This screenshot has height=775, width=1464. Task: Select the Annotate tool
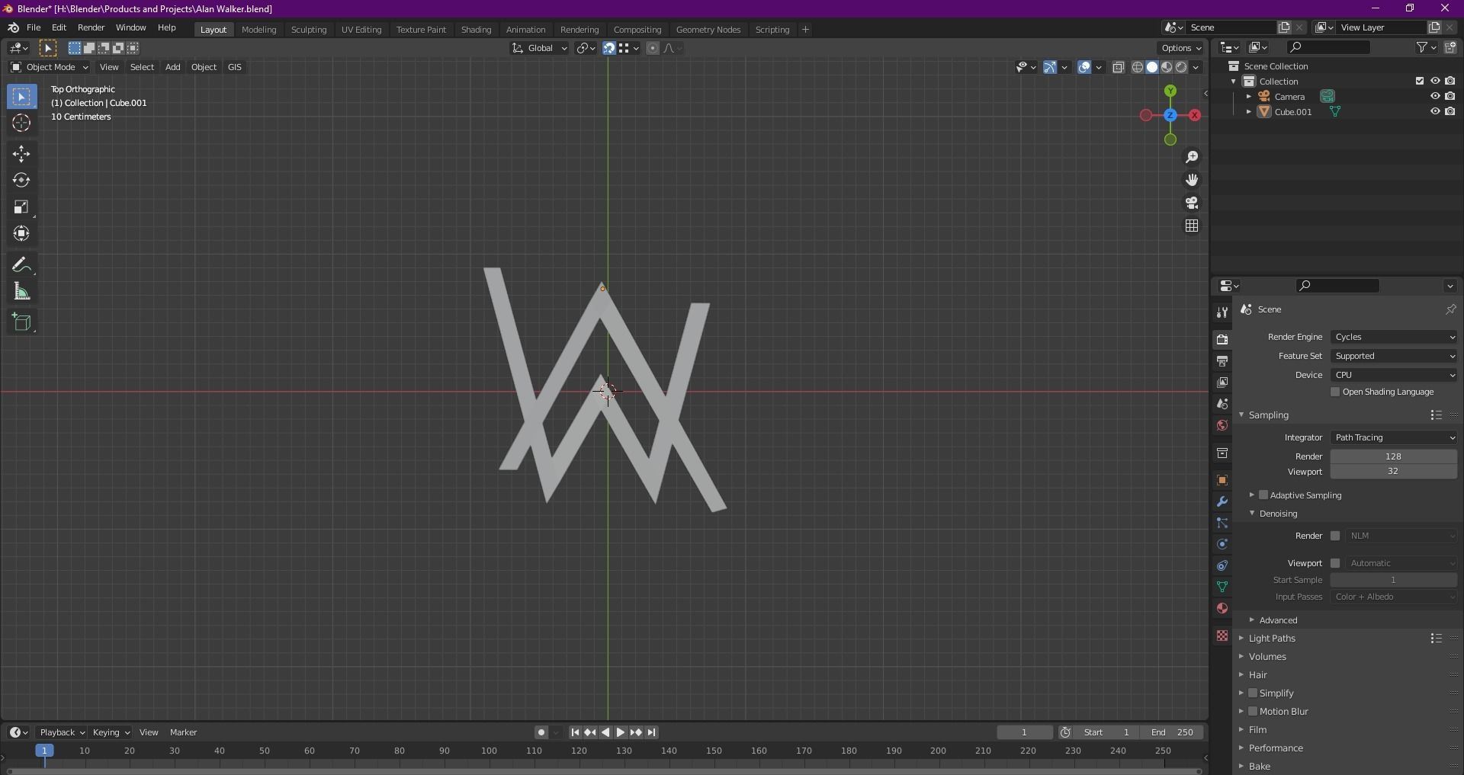pyautogui.click(x=21, y=265)
